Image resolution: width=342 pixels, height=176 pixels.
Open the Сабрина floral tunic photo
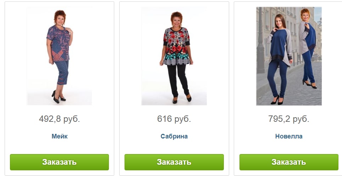[x=174, y=56]
